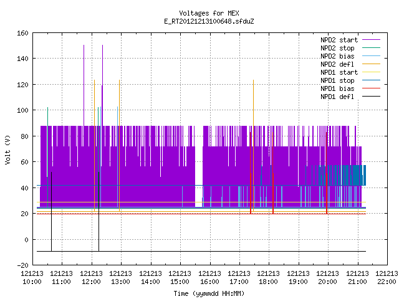The height and width of the screenshot is (299, 399).
Task: Click the y-axis tick value -20
Action: pyautogui.click(x=22, y=265)
